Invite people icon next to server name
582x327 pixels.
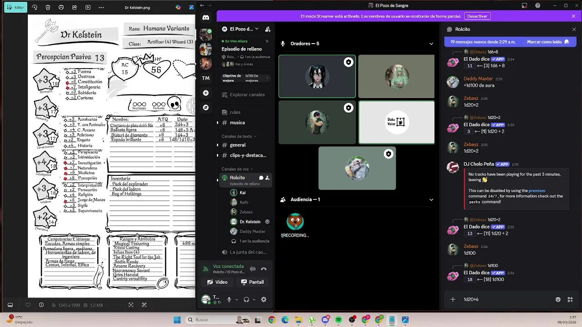268,29
